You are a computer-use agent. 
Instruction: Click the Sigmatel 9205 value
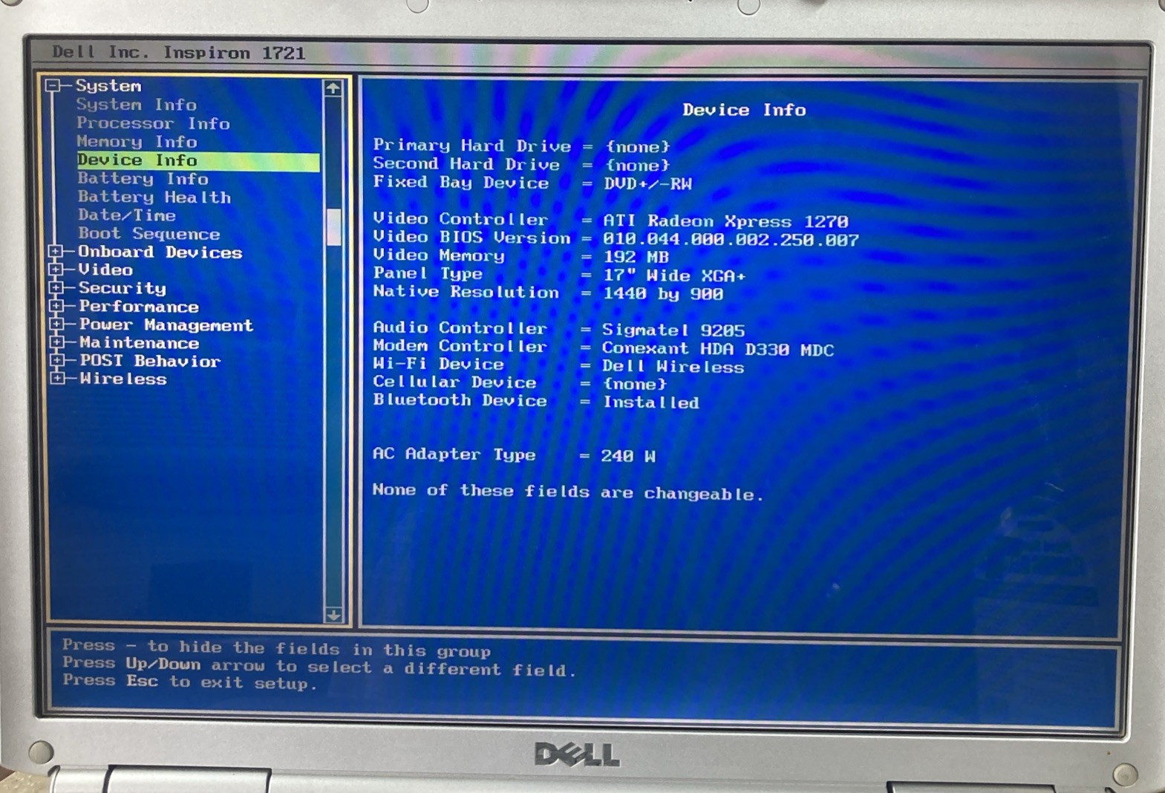(673, 330)
